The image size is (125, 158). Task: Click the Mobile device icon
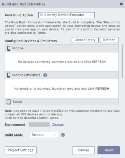coord(9,48)
